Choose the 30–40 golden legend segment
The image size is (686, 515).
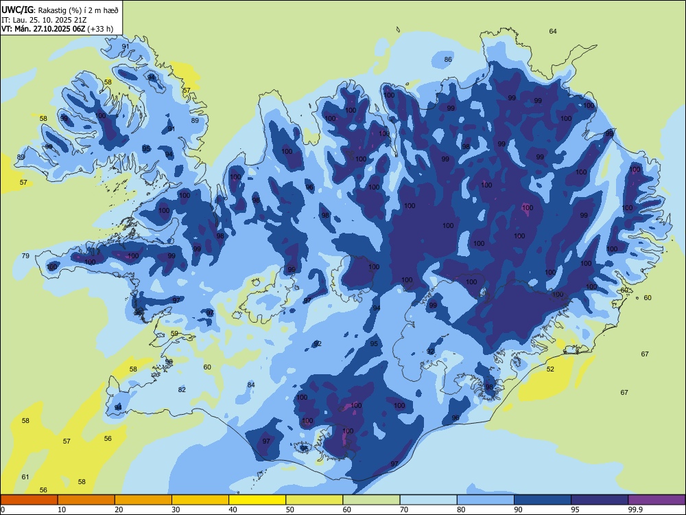tap(200, 500)
